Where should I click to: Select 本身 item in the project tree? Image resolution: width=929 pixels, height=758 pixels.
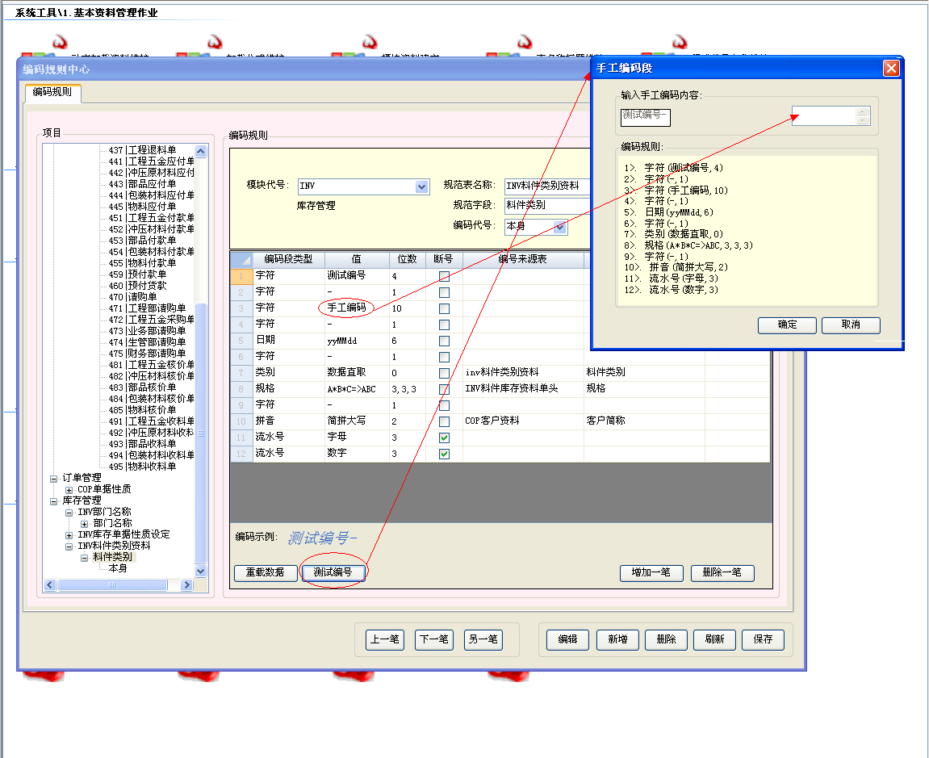(x=117, y=568)
